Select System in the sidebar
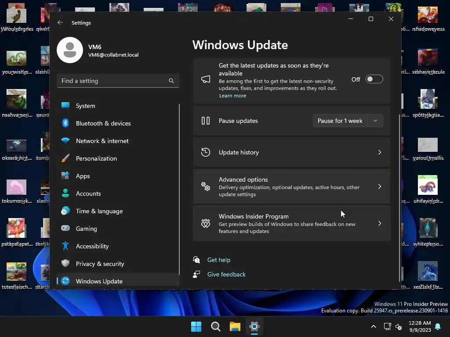The height and width of the screenshot is (337, 450). [x=118, y=106]
